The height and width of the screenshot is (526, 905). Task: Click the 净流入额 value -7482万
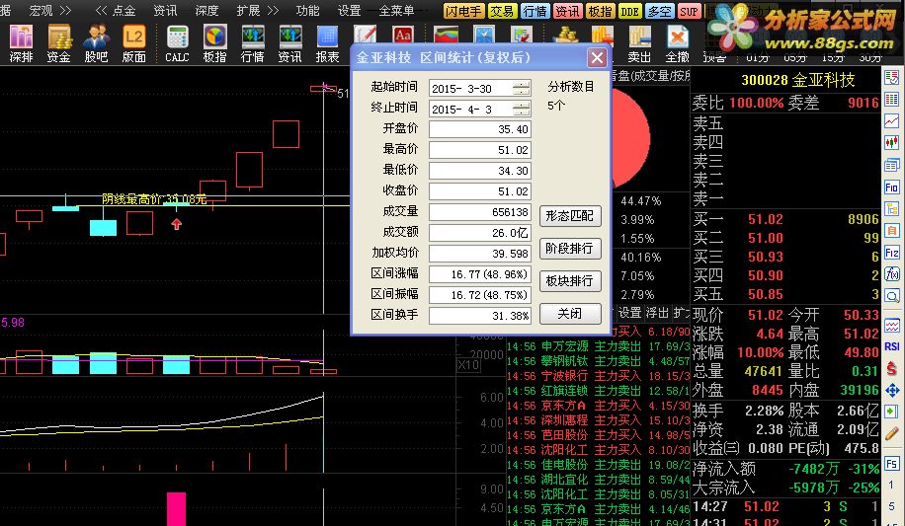(x=814, y=469)
